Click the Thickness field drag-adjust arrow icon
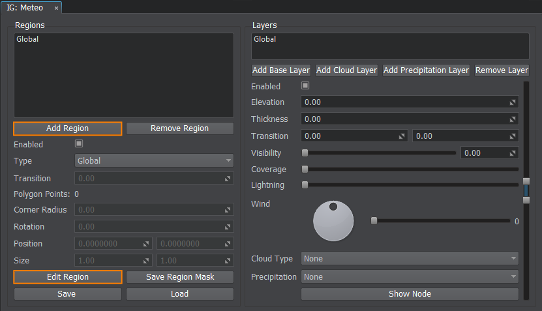The image size is (542, 311). click(513, 119)
